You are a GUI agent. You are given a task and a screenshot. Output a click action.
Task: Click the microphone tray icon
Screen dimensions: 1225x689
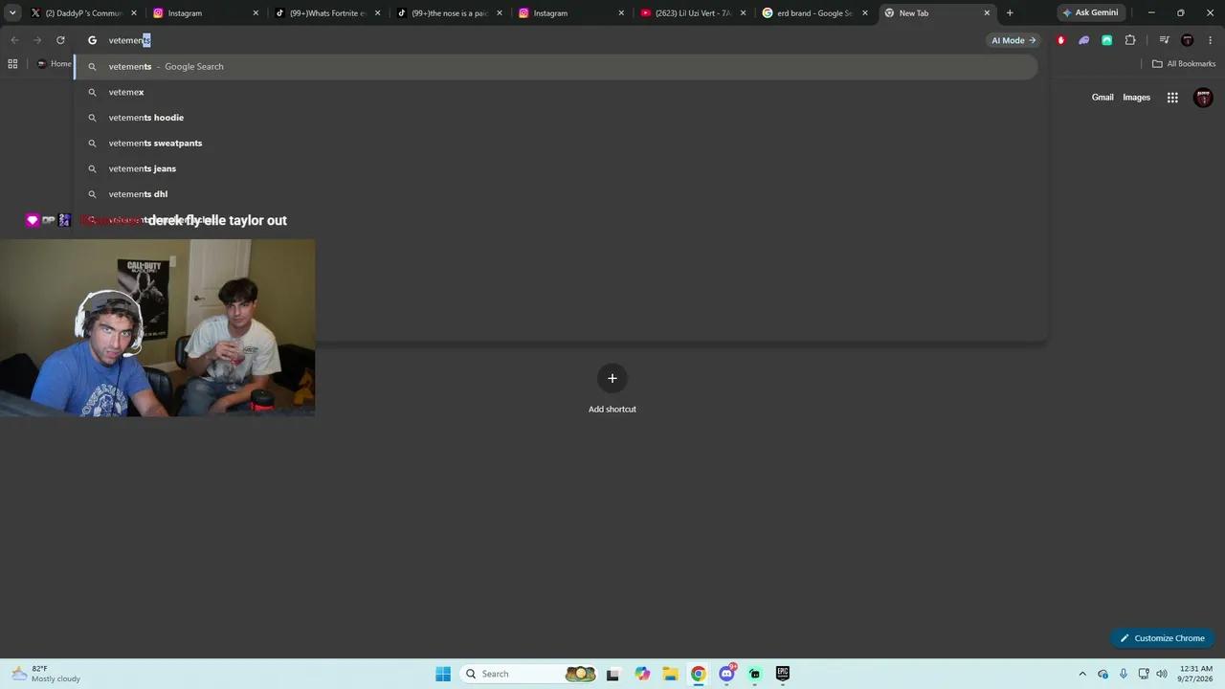[1124, 674]
